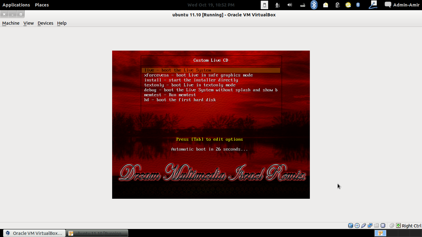This screenshot has height=237, width=422.
Task: Click 'Press [Tab] to edit options' text
Action: (x=209, y=139)
